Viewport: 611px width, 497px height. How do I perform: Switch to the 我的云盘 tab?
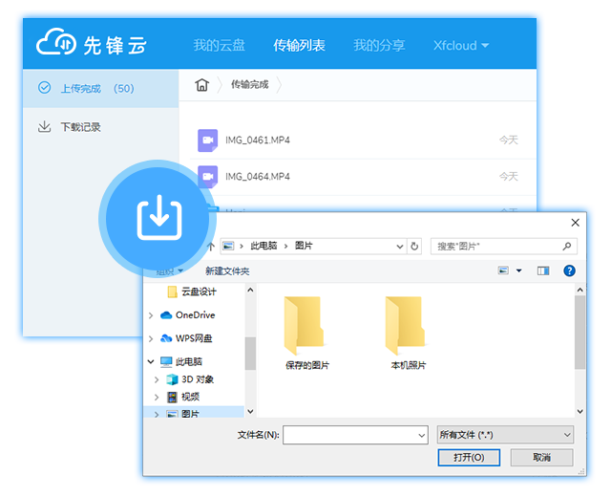(219, 45)
